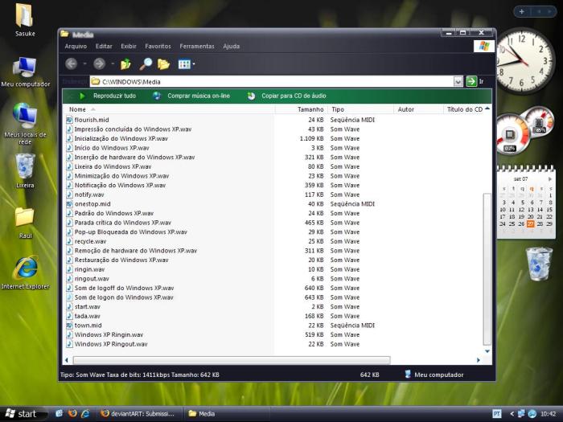
Task: Select notify.wav file
Action: tap(85, 195)
